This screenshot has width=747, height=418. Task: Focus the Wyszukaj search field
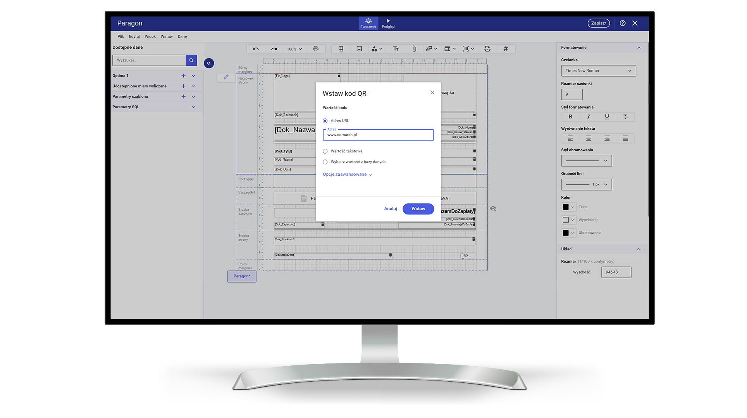click(149, 60)
